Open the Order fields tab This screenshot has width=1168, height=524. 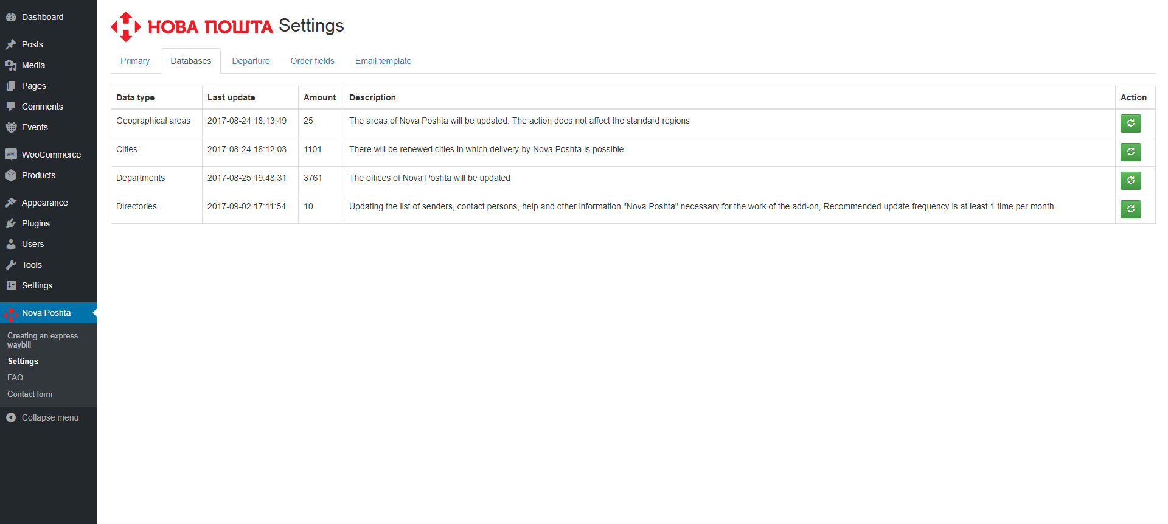313,61
